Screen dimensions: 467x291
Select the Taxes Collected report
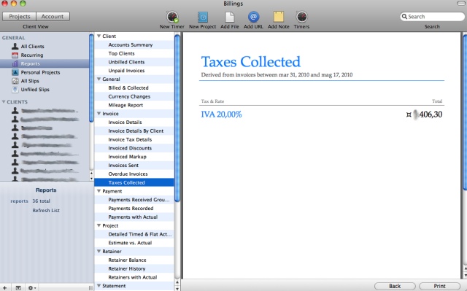[x=134, y=182]
